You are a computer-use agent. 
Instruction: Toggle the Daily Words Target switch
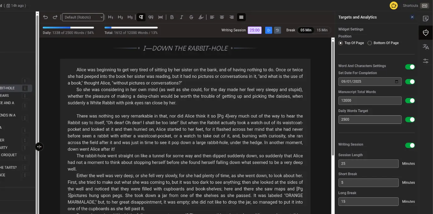click(410, 119)
